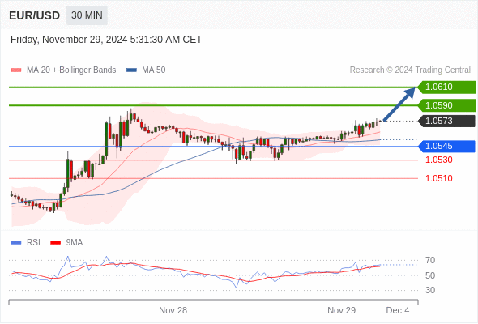Click the Nov 28 date axis label
478x324 pixels.
173,310
